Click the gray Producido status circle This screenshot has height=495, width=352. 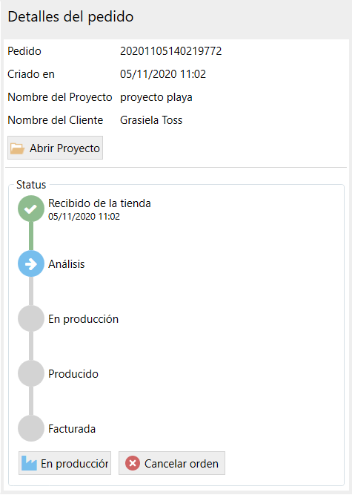[31, 373]
